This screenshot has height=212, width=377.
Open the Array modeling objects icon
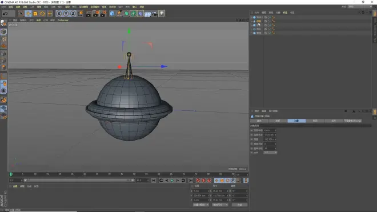click(x=134, y=14)
